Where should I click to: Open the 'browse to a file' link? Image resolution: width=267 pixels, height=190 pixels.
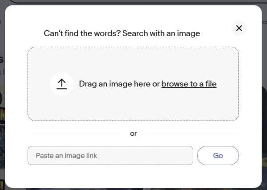pyautogui.click(x=189, y=84)
